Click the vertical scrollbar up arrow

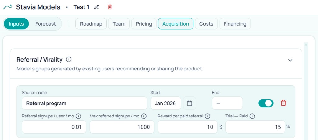pyautogui.click(x=306, y=45)
